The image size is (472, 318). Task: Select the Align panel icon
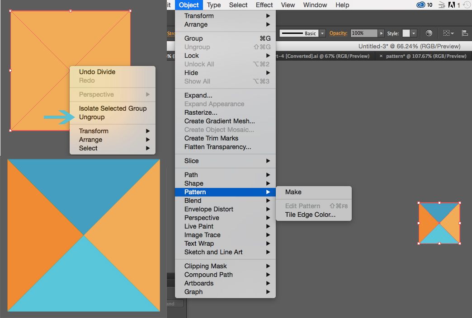pos(464,33)
